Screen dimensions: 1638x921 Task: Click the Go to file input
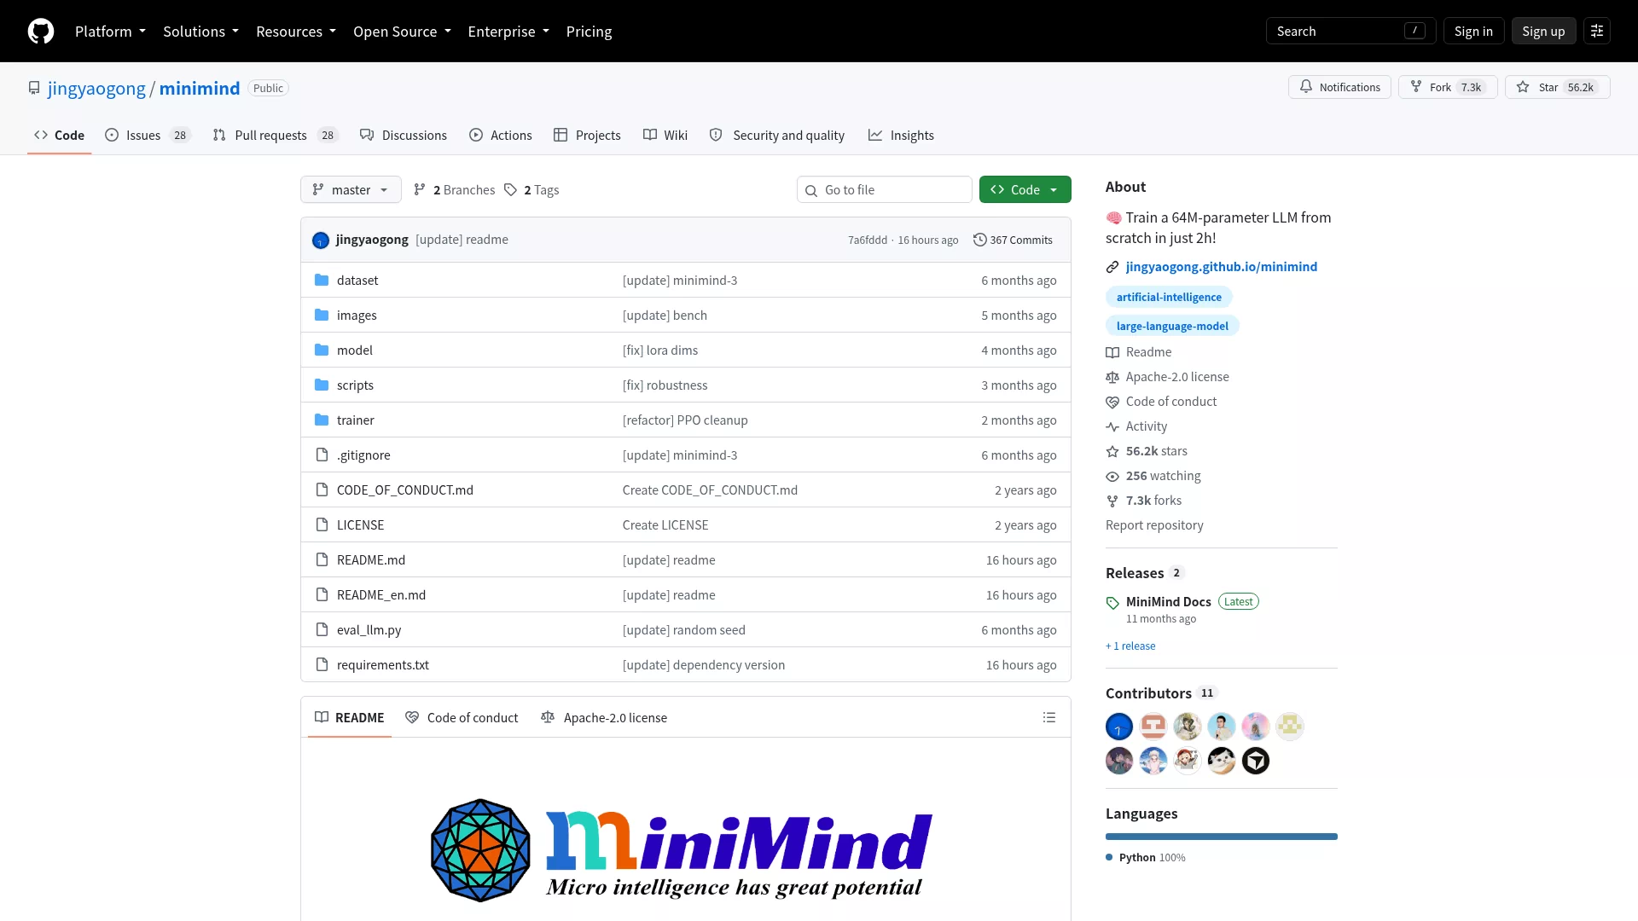point(885,190)
